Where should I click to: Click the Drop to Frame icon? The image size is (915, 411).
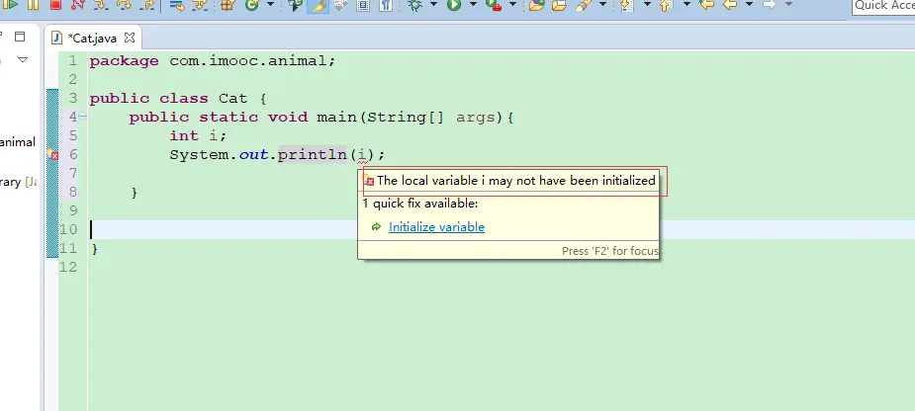177,5
